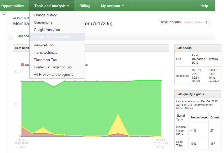
Task: Click the red Disapproved legend swatch
Action: coord(23,65)
